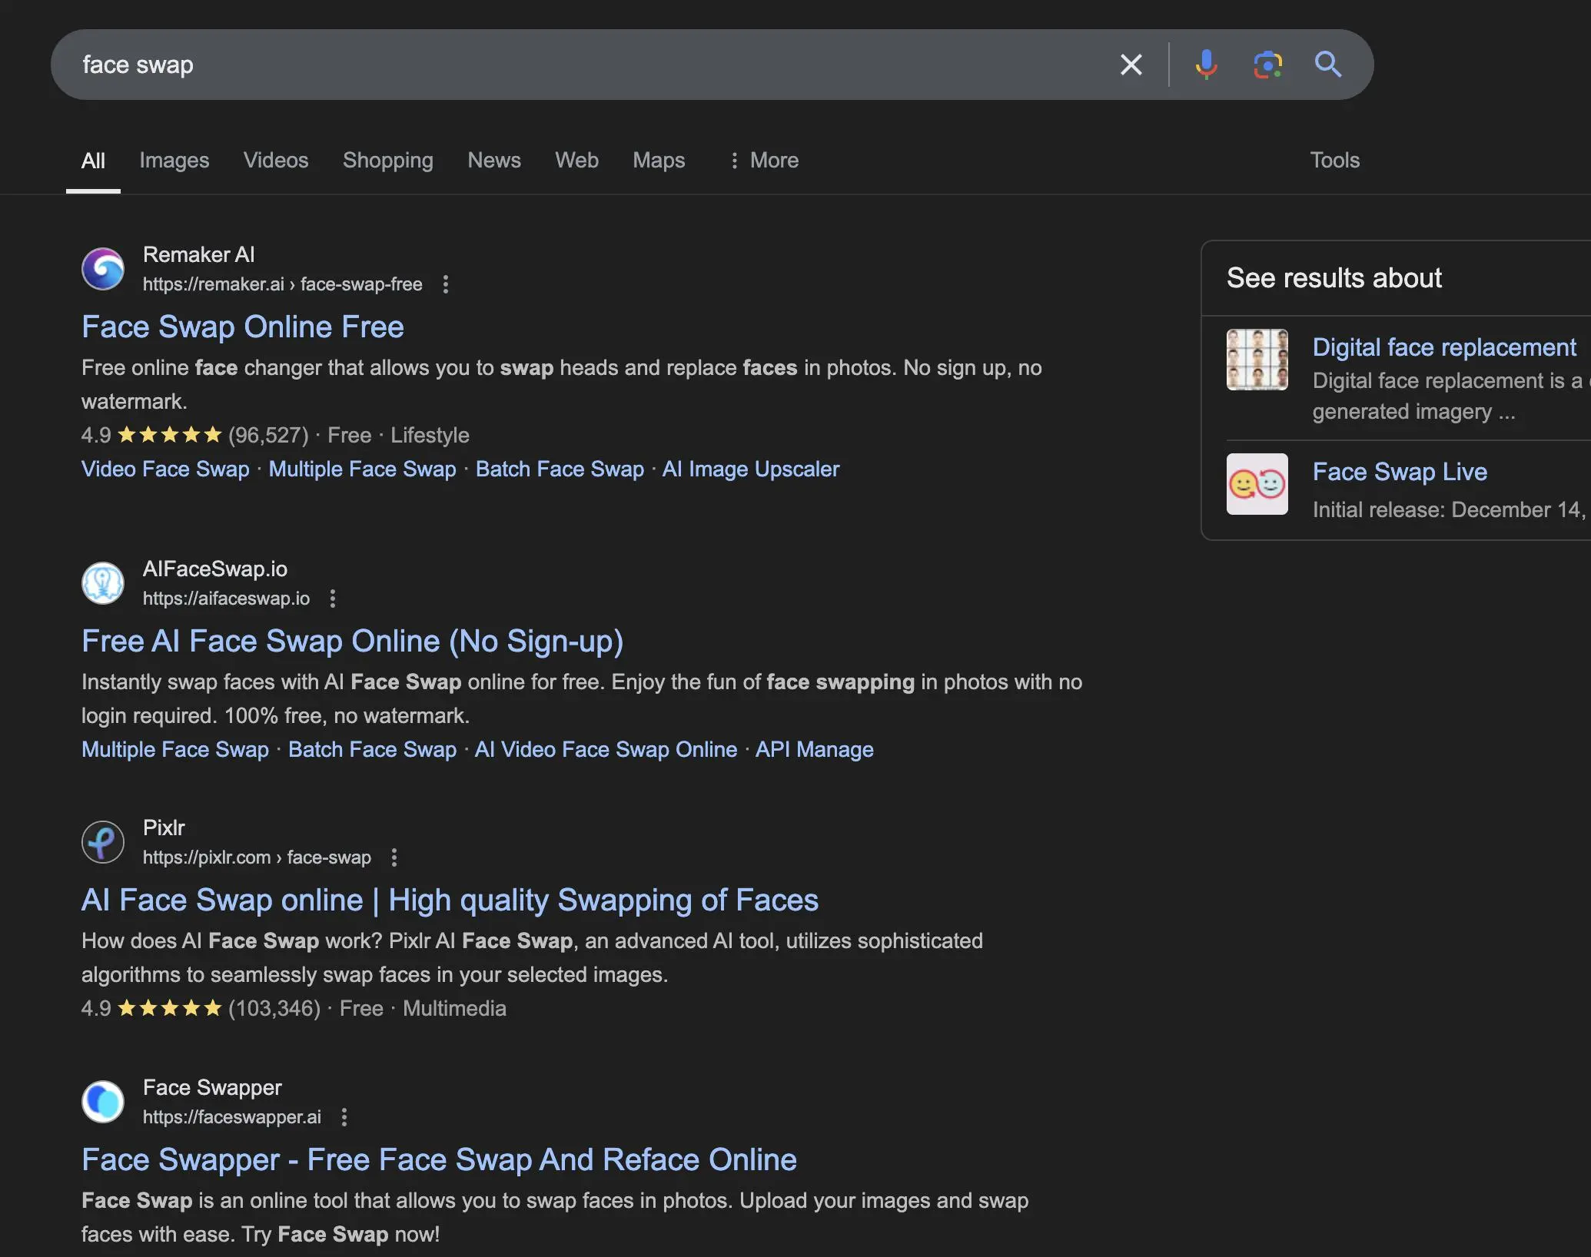Switch to the Web tab
1591x1257 pixels.
pos(577,161)
